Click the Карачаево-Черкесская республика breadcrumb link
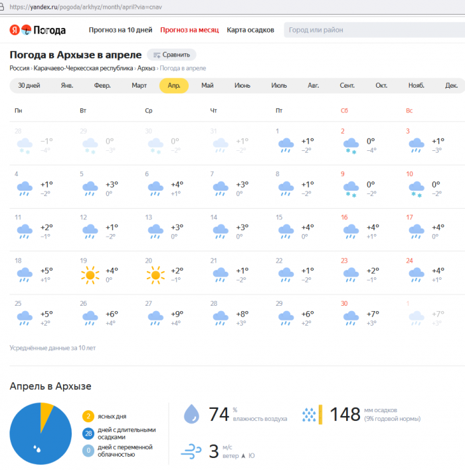Screen dimensions: 465x470 click(83, 68)
